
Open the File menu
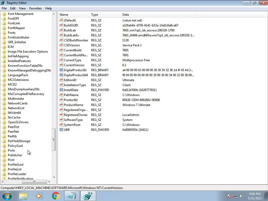(4, 8)
